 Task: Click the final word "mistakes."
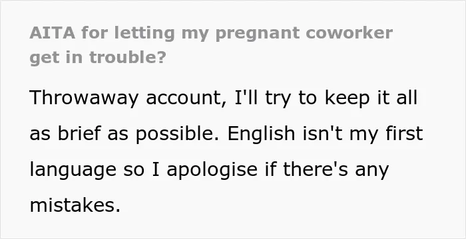75,205
